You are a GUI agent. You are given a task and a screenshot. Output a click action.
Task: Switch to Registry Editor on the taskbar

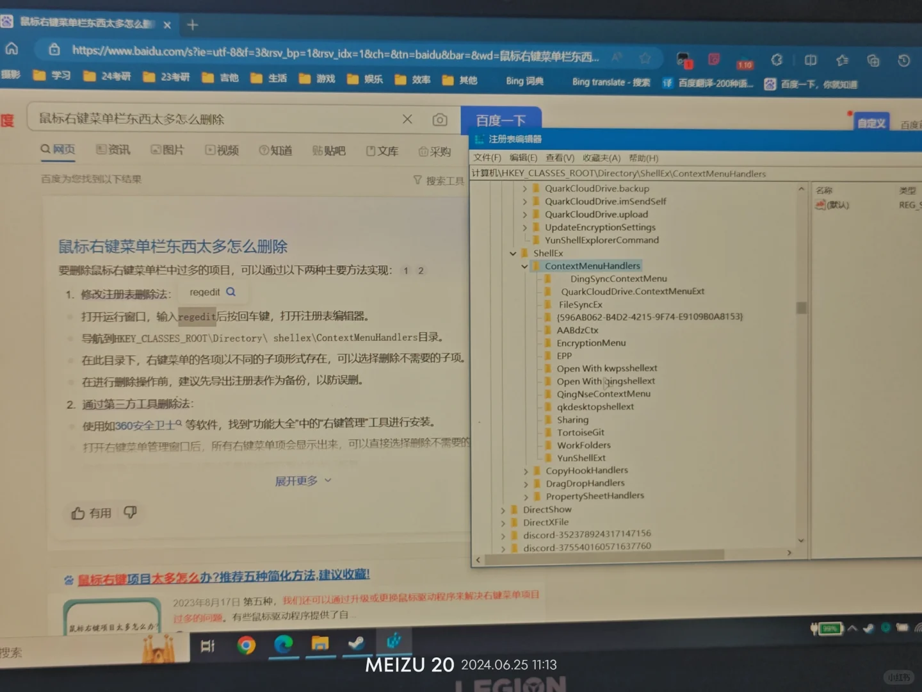(394, 641)
